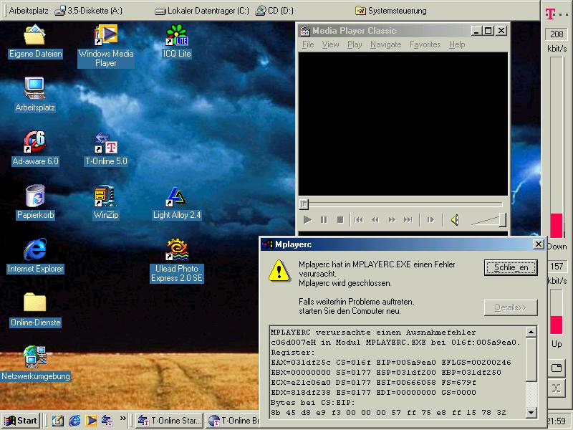Switch to the 'T-Online Br' taskbar button
Screen dimensions: 573x430
[x=233, y=421]
